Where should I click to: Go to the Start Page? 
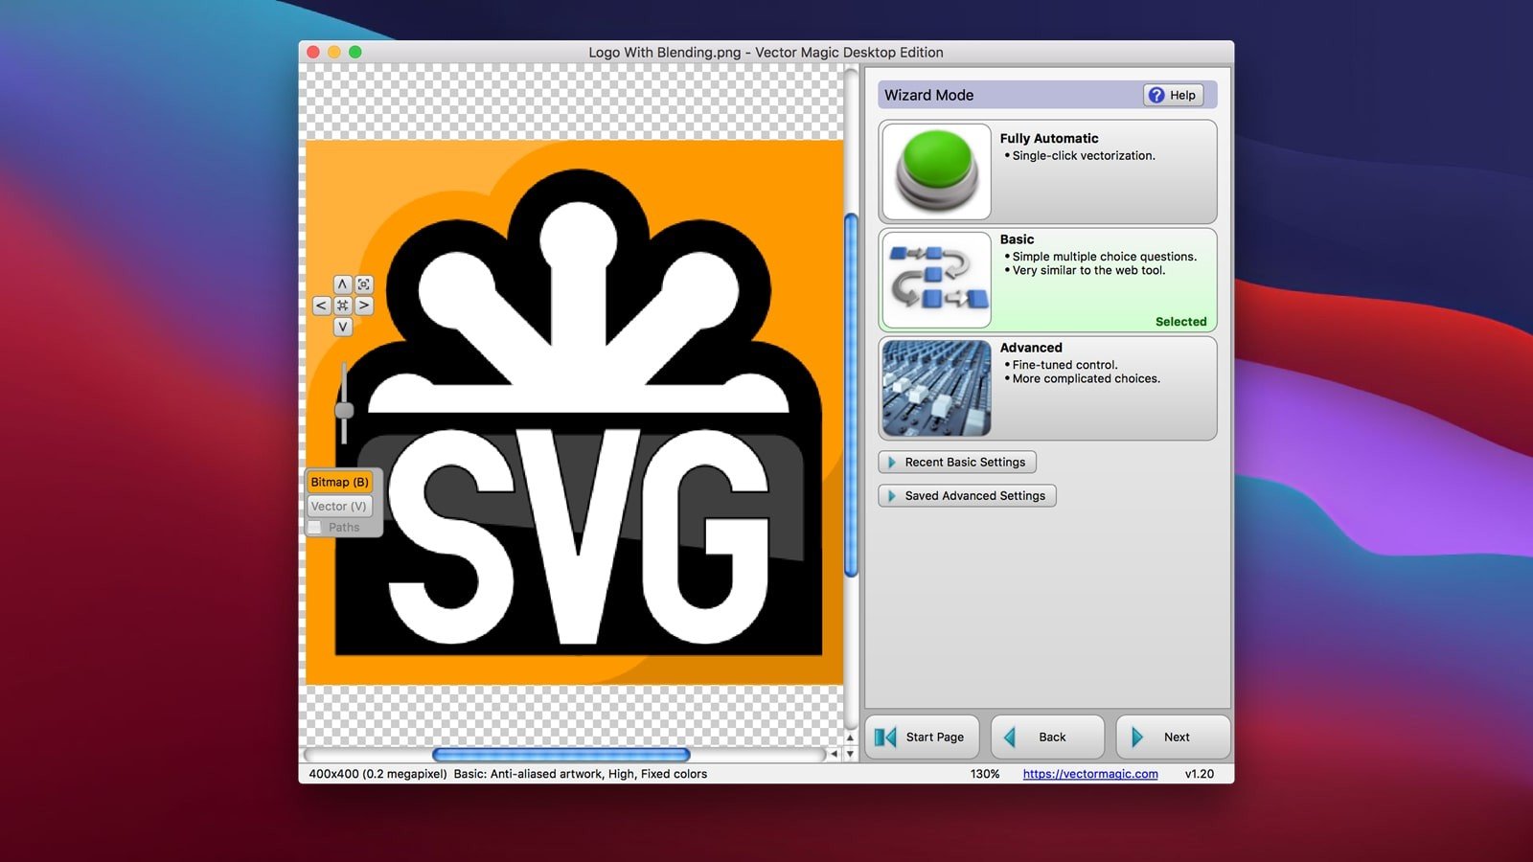[x=922, y=737]
